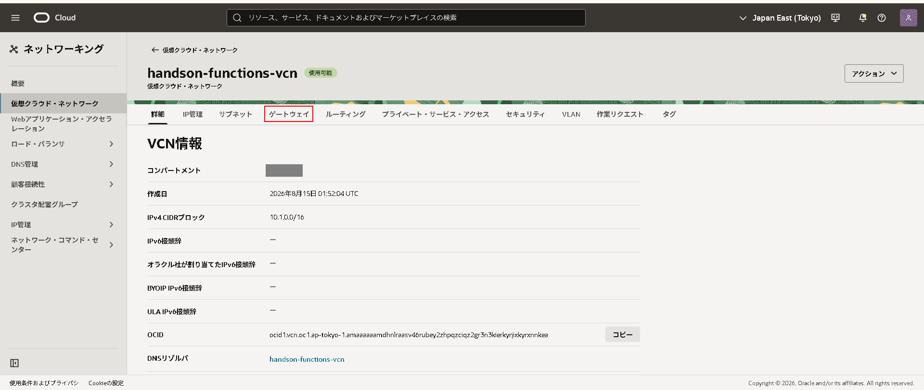Click the コンパートメント field label
Viewport: 924px width, 390px height.
(174, 171)
